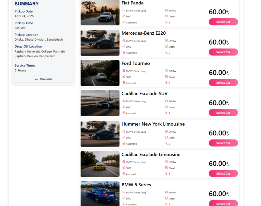Click the mileage icon on Cadillac Escalade Limousine
Viewport: 261px width, 206px height.
pyautogui.click(x=124, y=168)
